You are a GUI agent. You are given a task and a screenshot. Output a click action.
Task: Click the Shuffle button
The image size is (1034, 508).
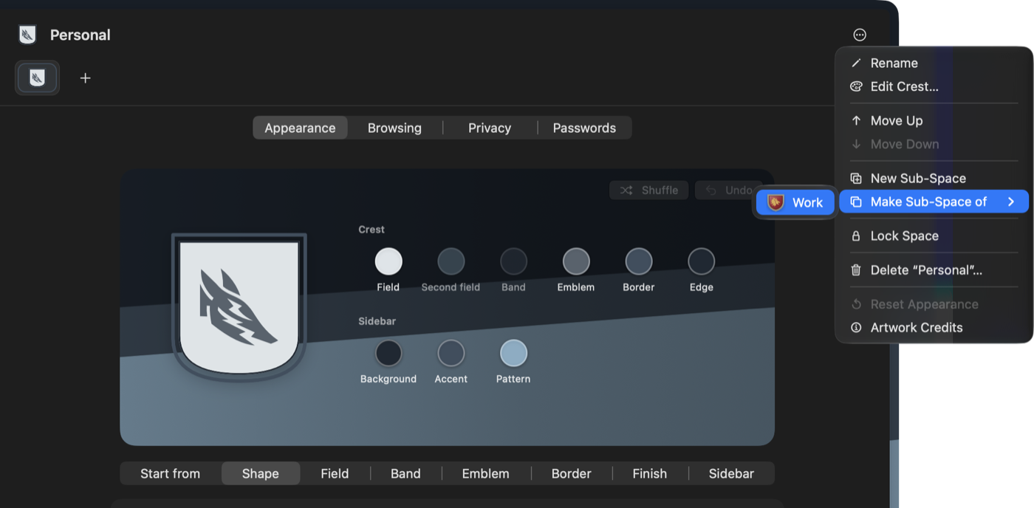pyautogui.click(x=649, y=190)
